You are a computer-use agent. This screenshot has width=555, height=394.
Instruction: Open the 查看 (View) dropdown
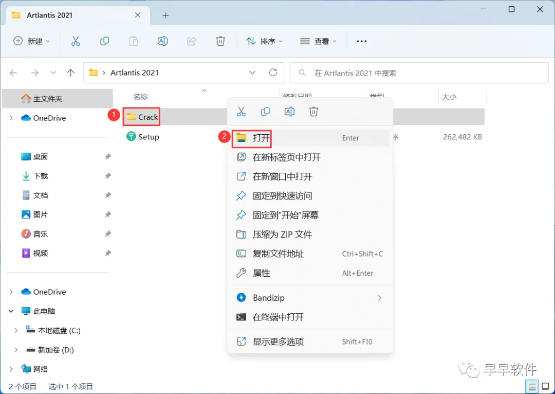point(318,41)
